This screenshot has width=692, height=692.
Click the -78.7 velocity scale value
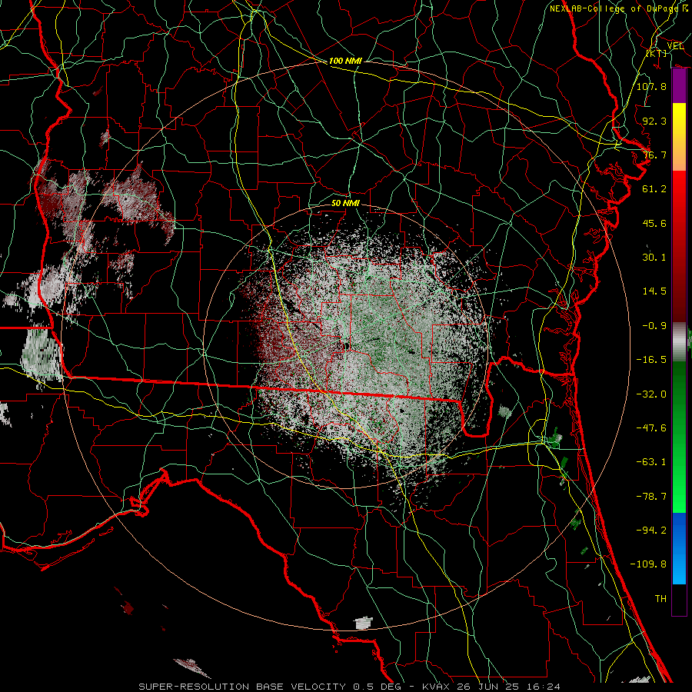(651, 497)
